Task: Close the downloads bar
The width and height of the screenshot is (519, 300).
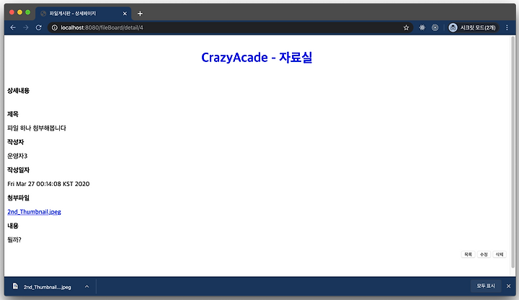Action: (x=508, y=286)
